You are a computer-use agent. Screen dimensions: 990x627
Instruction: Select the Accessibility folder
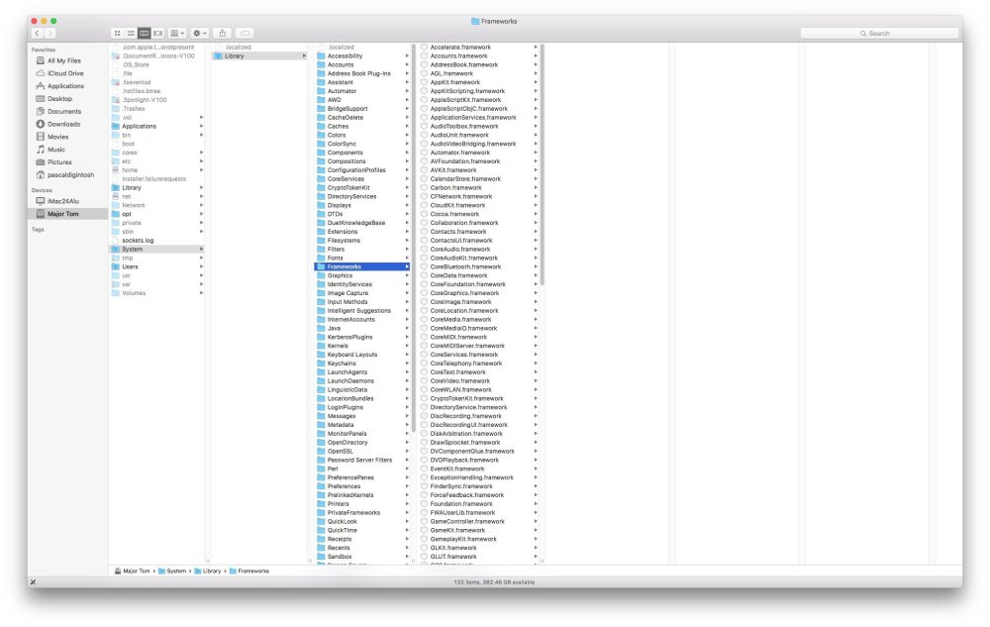click(362, 55)
